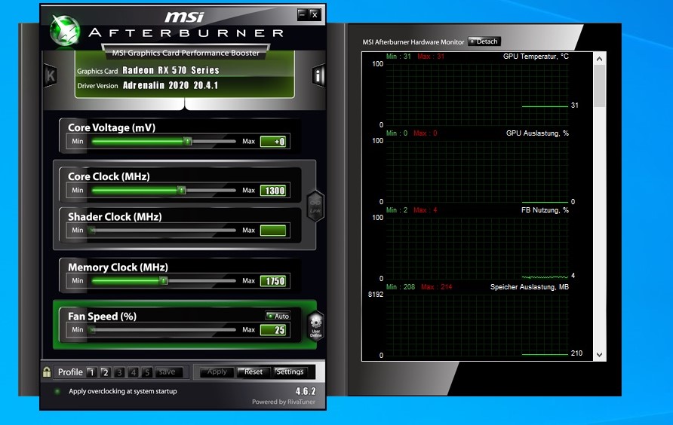Click the hardware monitor scrollbar thumb

[600, 86]
